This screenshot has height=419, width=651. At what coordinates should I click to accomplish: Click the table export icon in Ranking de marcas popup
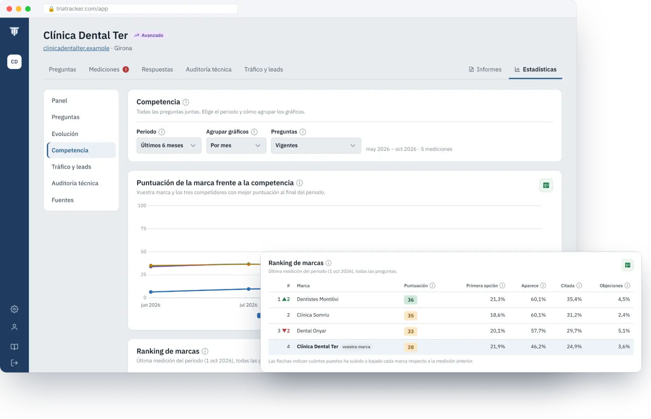coord(628,265)
